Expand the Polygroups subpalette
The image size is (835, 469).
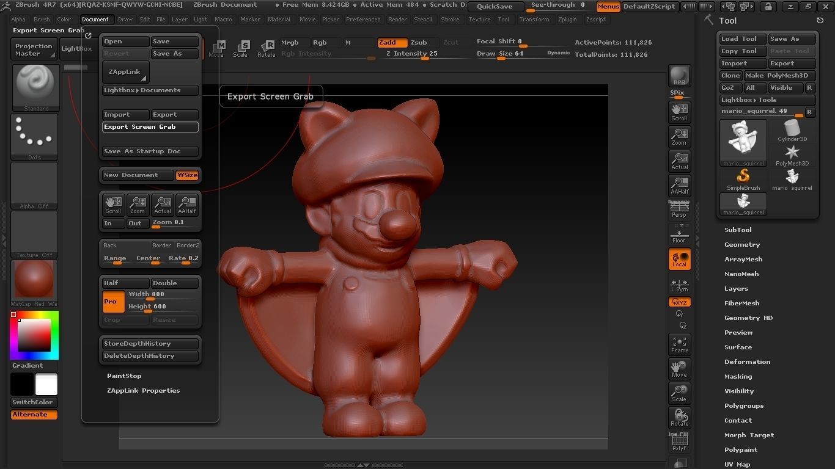click(744, 406)
